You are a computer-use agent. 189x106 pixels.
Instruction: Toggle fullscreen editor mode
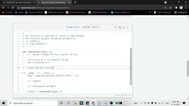point(124,27)
